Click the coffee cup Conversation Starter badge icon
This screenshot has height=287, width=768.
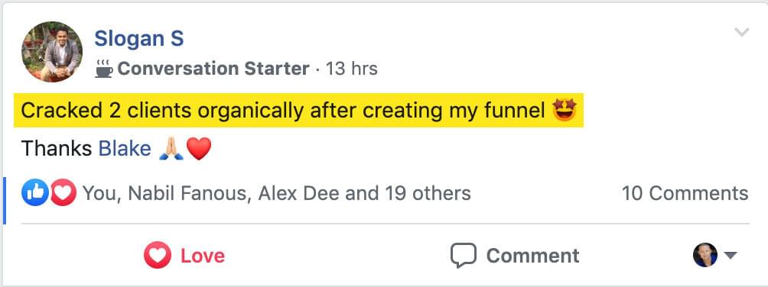point(104,69)
